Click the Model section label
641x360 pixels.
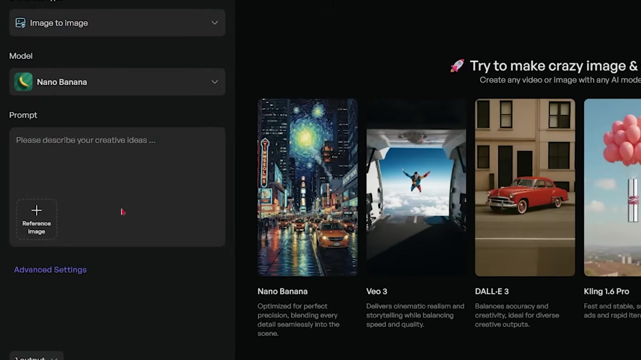[x=21, y=56]
